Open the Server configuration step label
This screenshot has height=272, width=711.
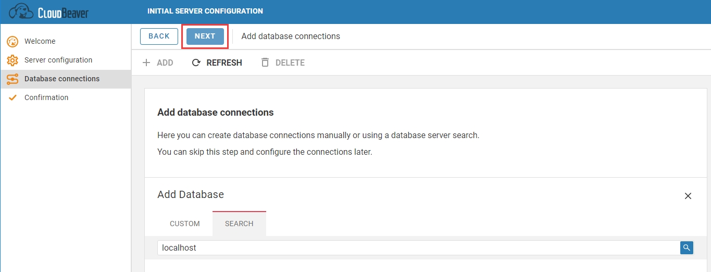(x=58, y=60)
